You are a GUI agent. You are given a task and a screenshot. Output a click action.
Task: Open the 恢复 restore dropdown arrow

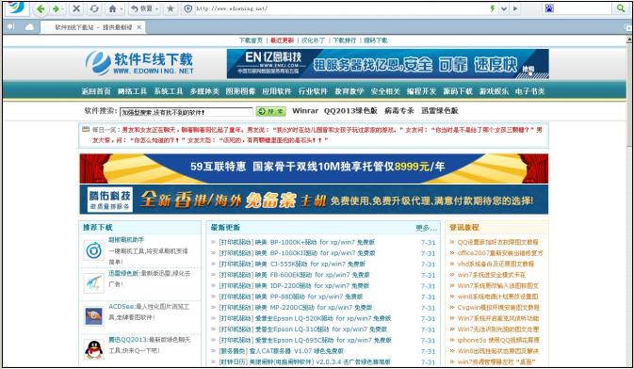click(x=157, y=8)
